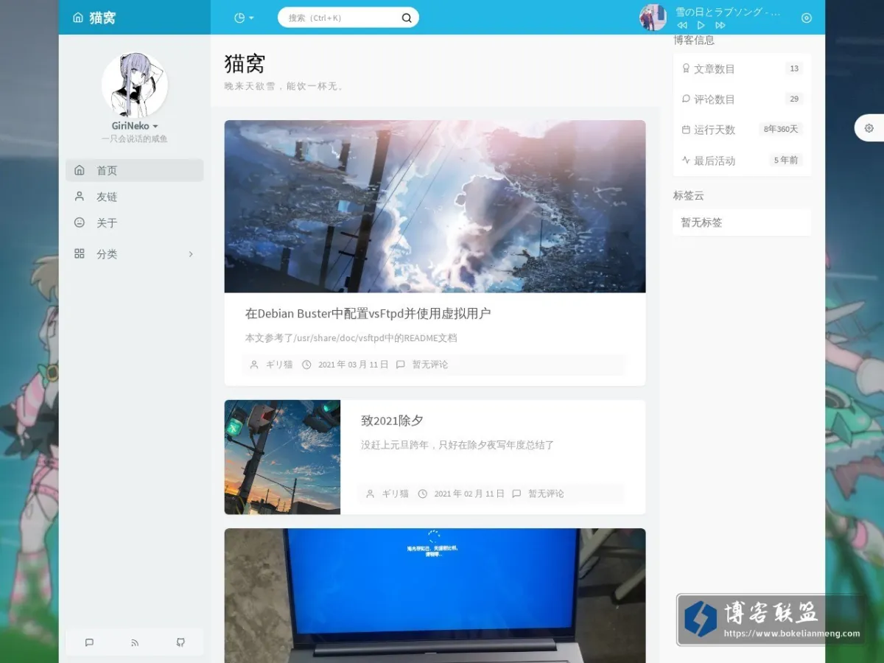Click the 最后活动 row label

pyautogui.click(x=714, y=161)
